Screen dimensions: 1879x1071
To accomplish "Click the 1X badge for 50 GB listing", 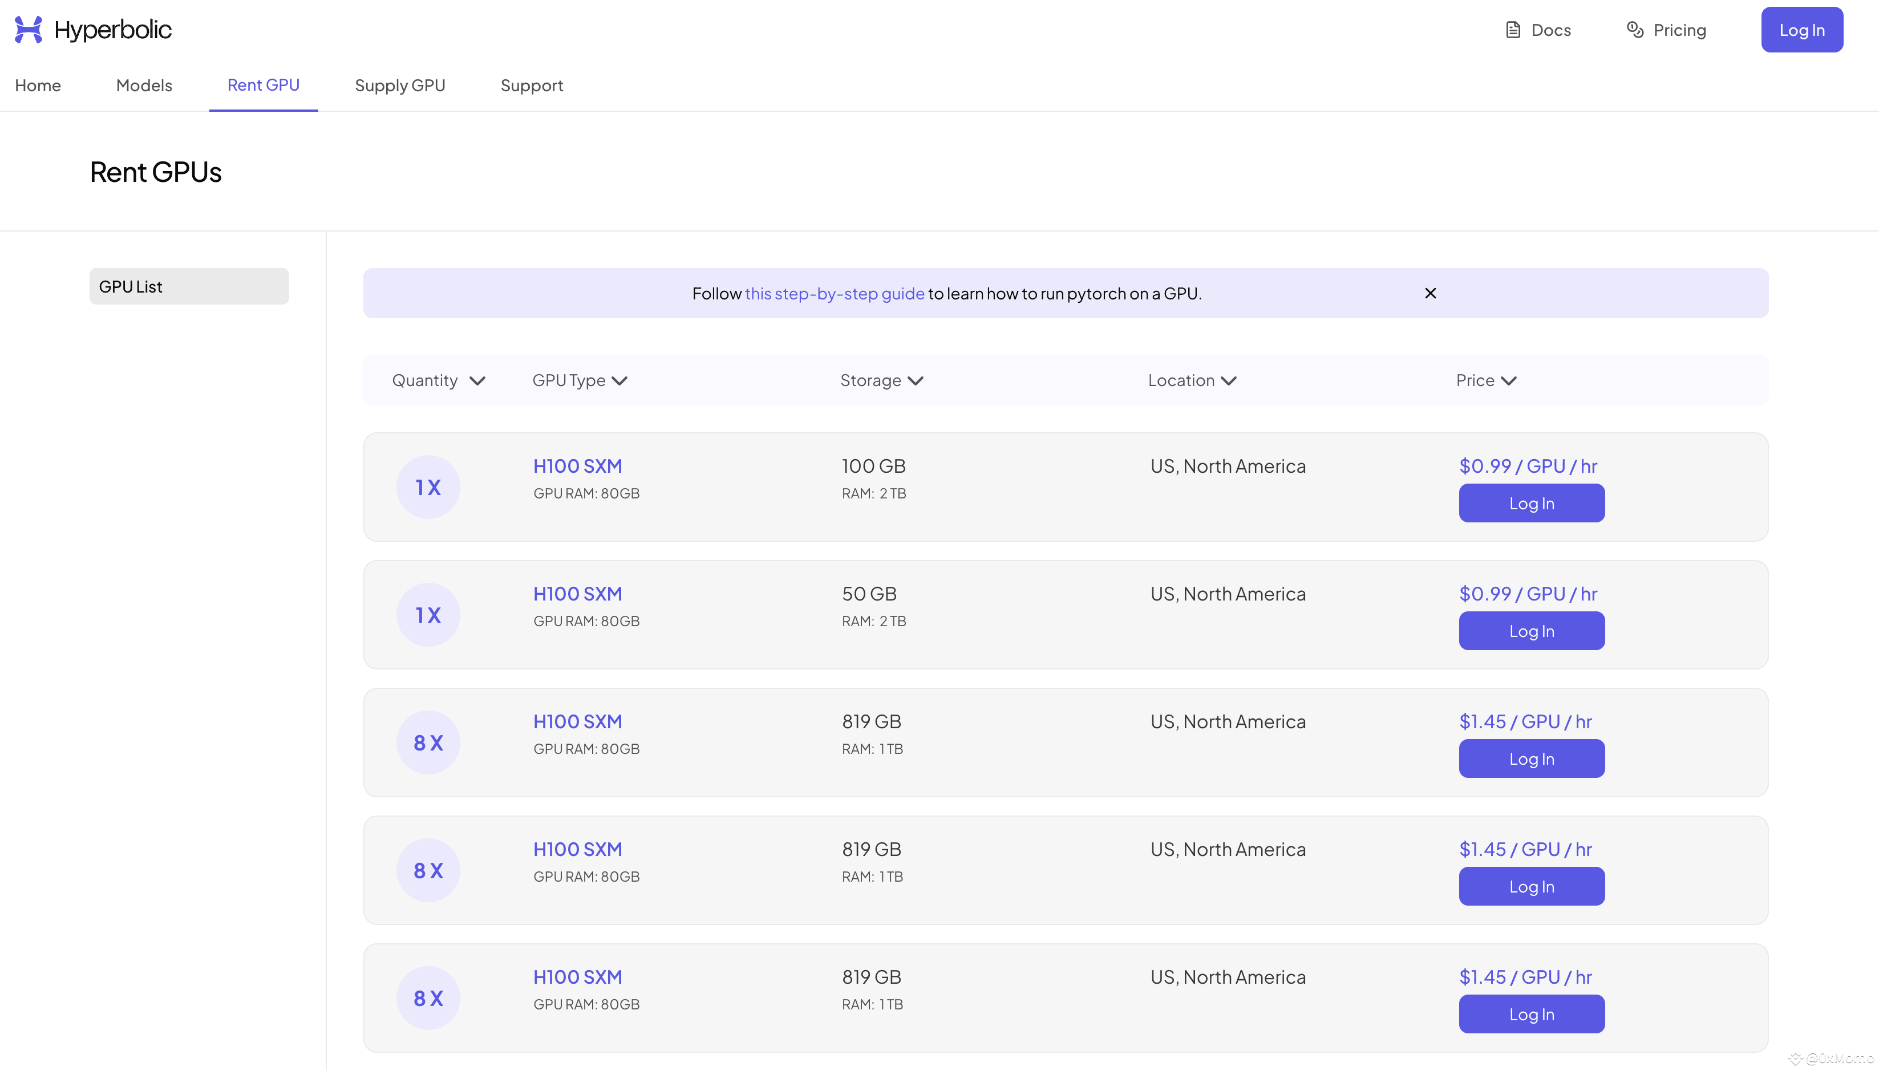I will pos(427,615).
